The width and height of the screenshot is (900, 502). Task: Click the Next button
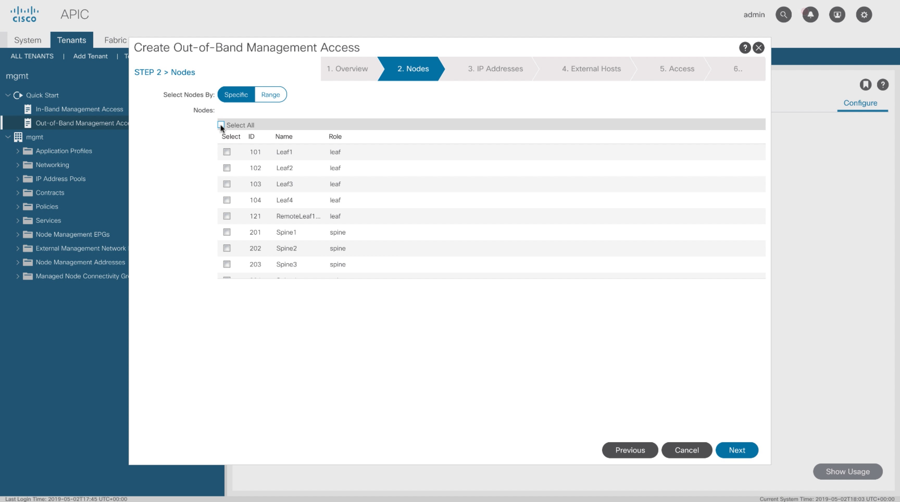736,450
